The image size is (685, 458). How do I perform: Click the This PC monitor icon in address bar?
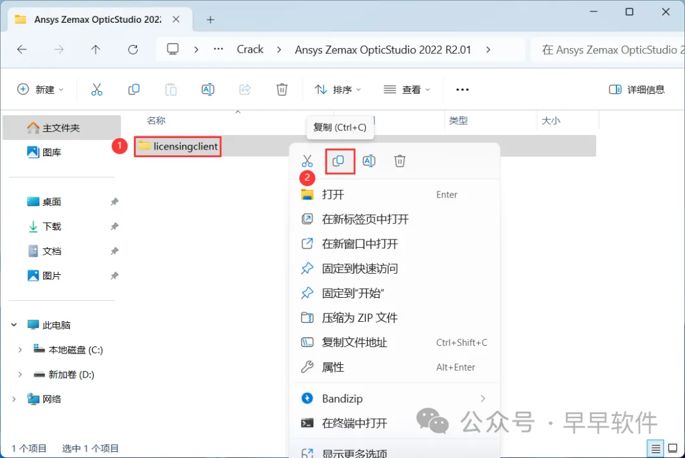(173, 49)
